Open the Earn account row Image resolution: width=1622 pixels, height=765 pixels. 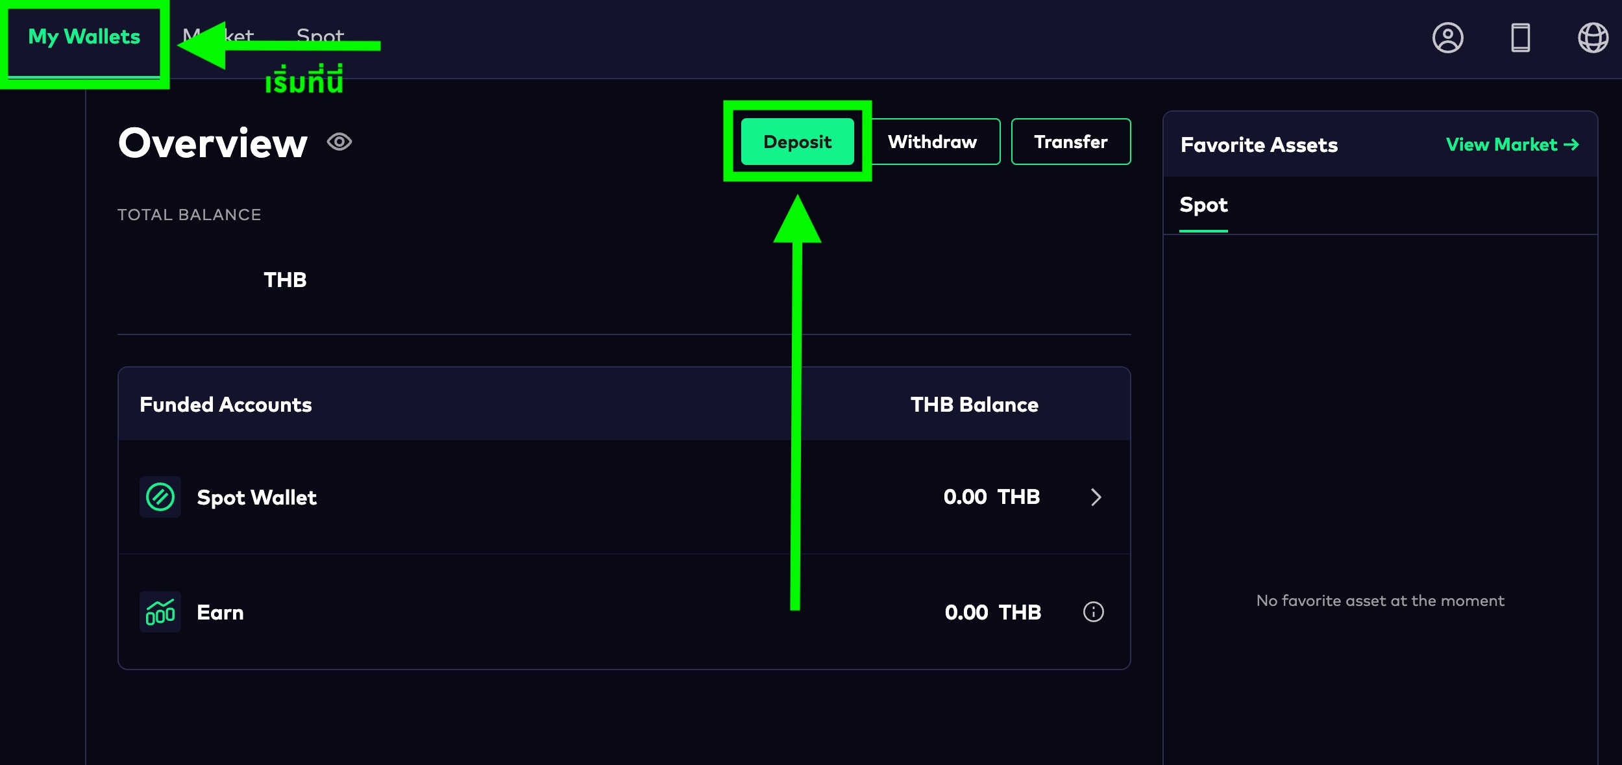coord(221,612)
